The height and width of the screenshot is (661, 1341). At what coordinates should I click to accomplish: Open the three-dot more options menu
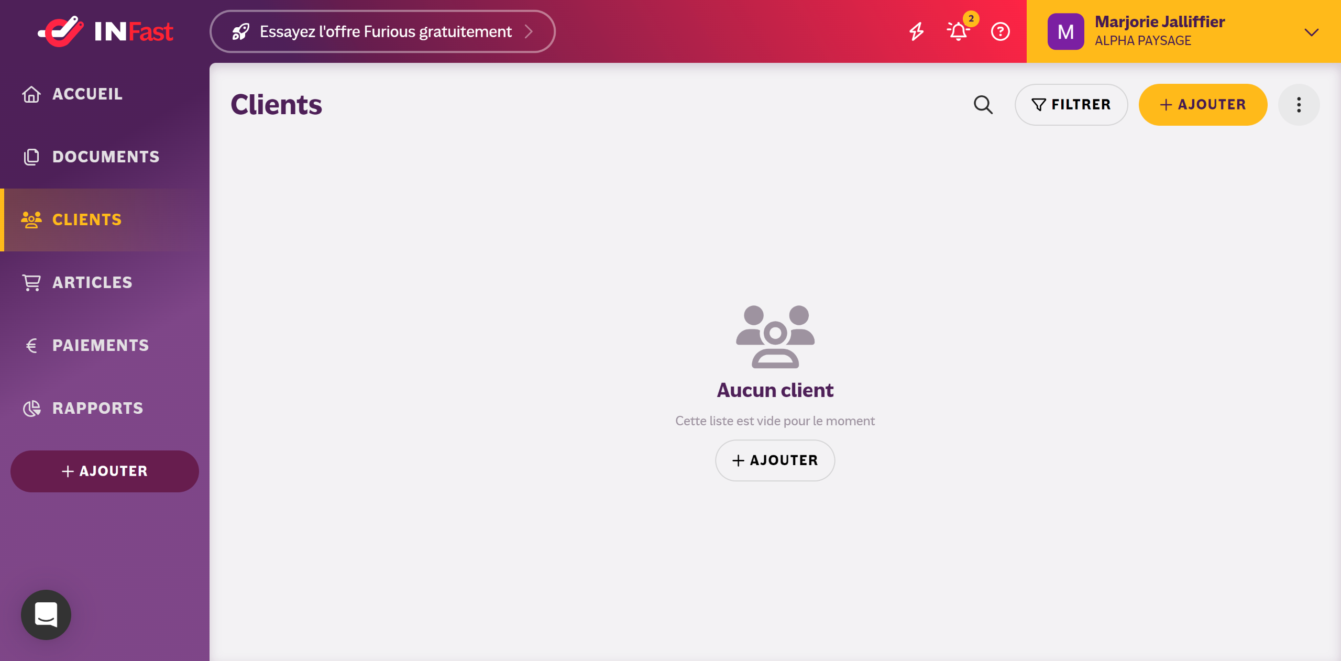coord(1299,105)
